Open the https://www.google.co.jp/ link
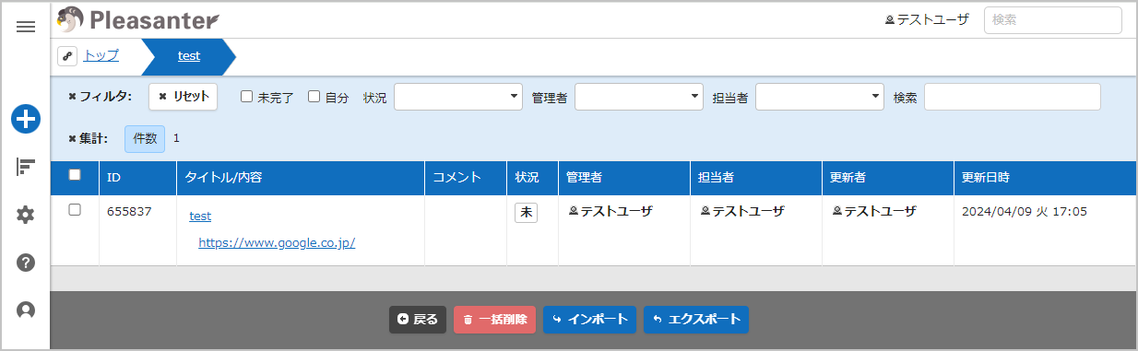This screenshot has width=1138, height=351. pos(277,243)
